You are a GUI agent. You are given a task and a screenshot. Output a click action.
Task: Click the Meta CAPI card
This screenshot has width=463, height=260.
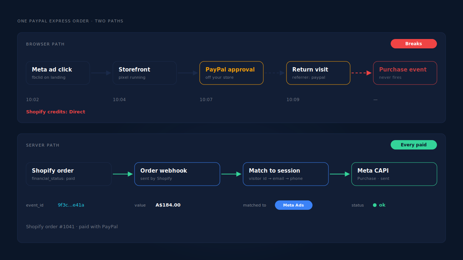tap(394, 174)
